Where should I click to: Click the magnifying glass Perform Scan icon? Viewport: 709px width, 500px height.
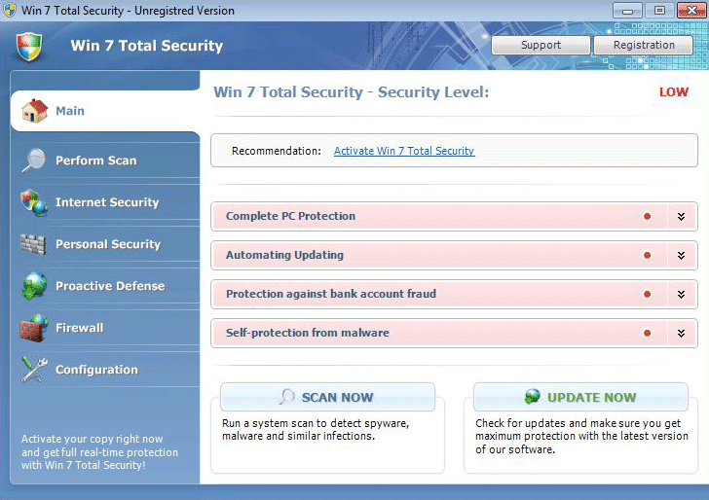[x=34, y=161]
